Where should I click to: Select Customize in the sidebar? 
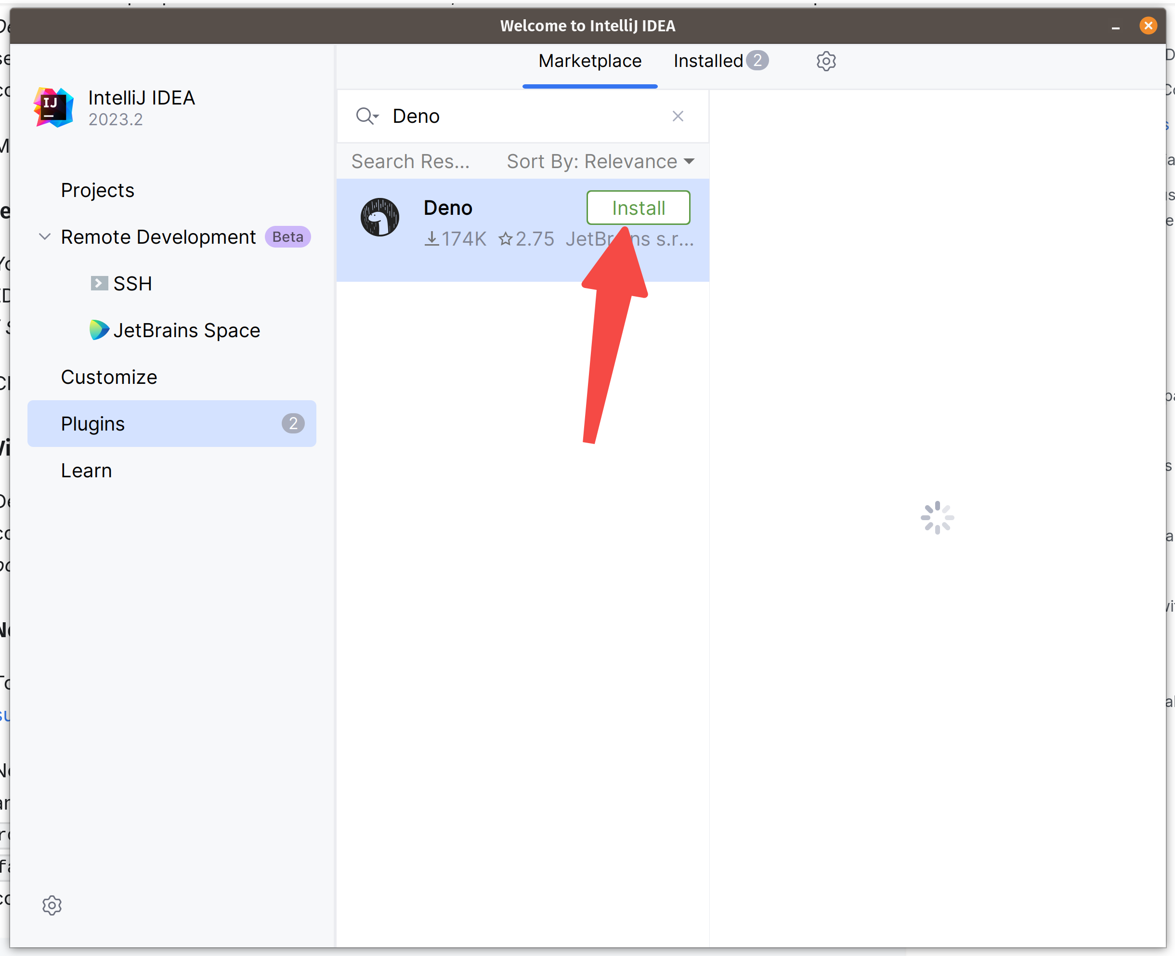click(109, 377)
